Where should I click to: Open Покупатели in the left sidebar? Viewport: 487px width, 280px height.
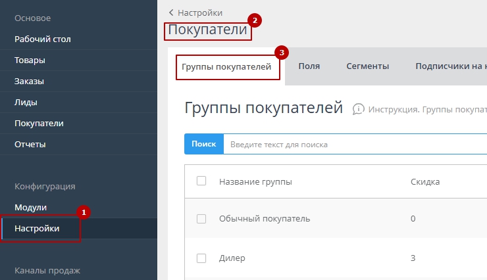[x=39, y=124]
